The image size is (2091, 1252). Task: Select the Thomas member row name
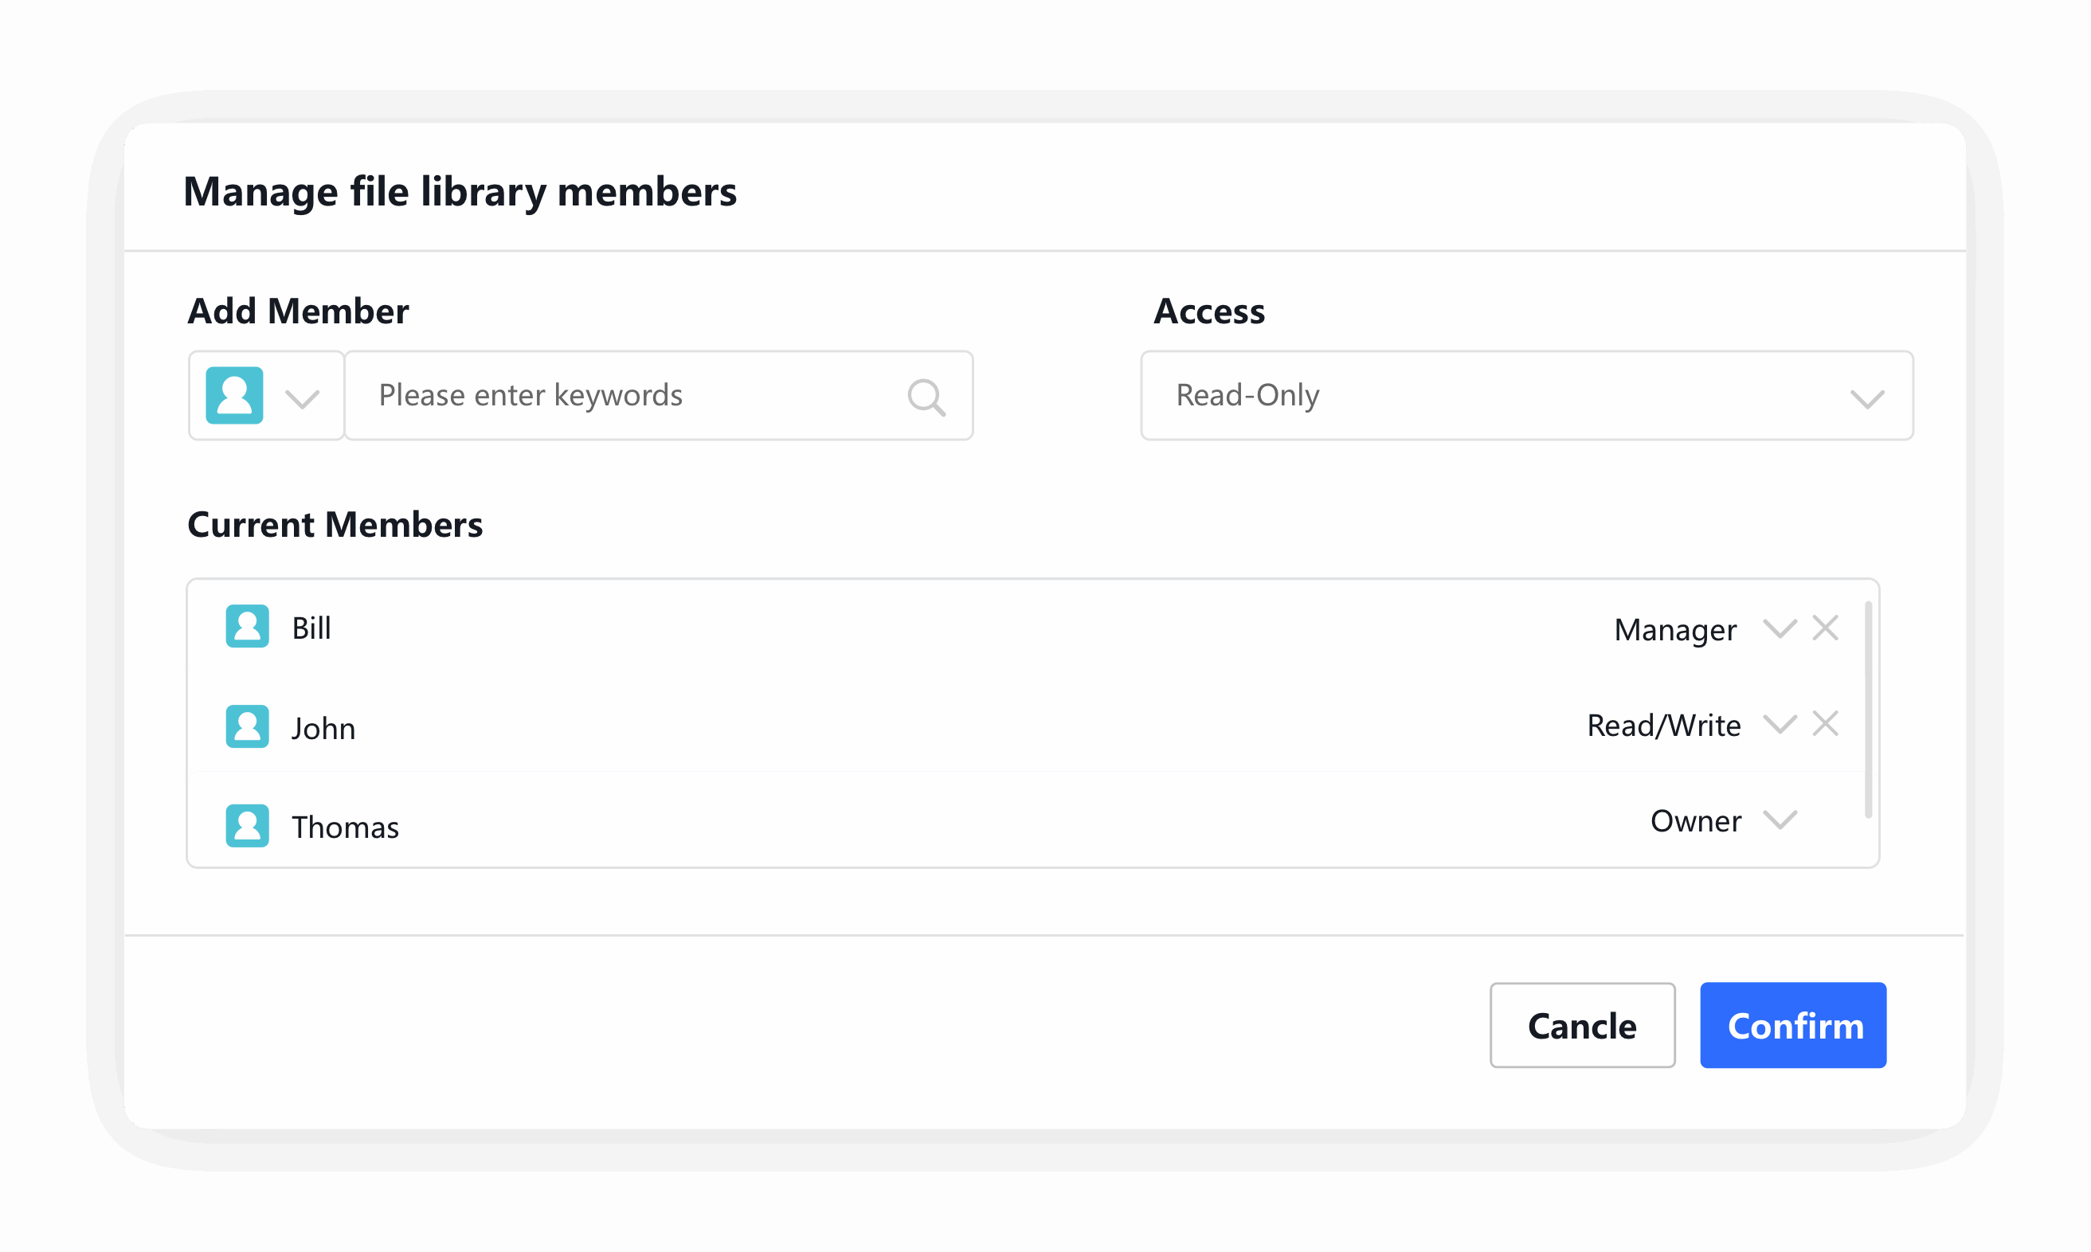pos(345,827)
